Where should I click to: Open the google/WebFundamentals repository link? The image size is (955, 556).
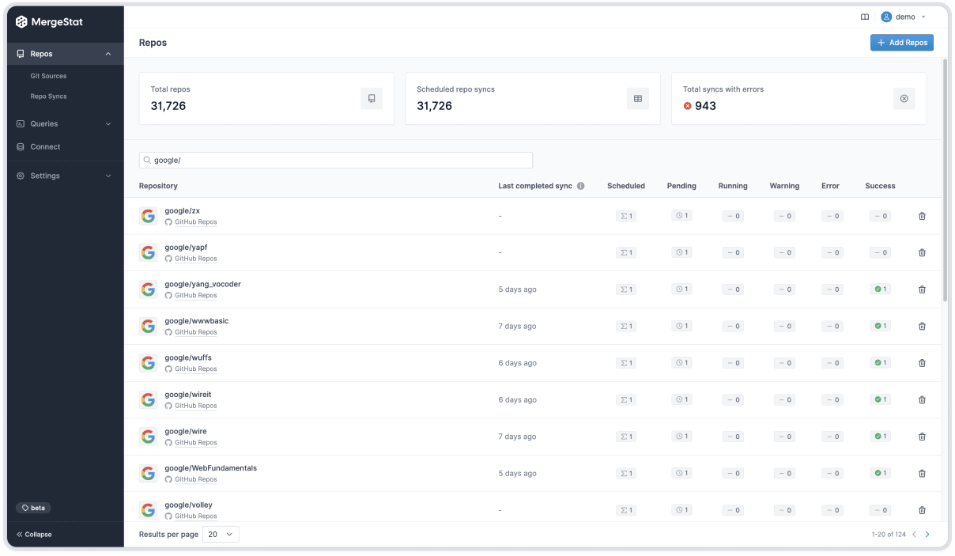[210, 468]
